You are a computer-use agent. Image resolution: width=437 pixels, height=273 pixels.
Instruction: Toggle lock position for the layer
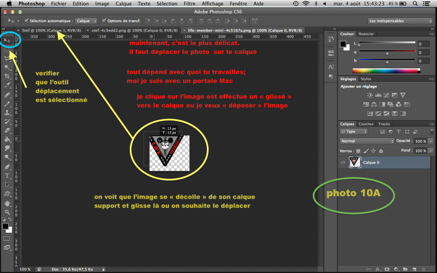tap(373, 151)
